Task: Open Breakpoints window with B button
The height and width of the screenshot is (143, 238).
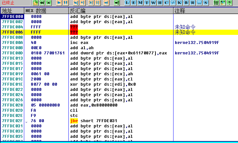Action: tap(186, 3)
